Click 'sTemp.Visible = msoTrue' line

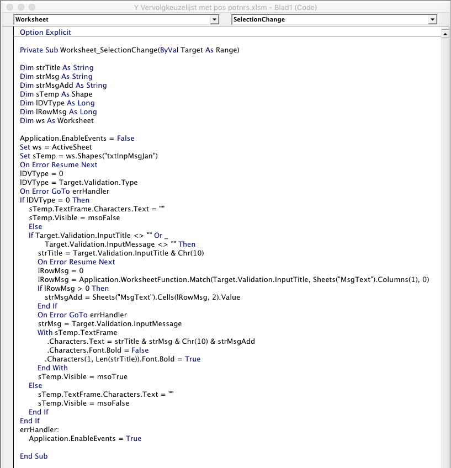pyautogui.click(x=83, y=377)
